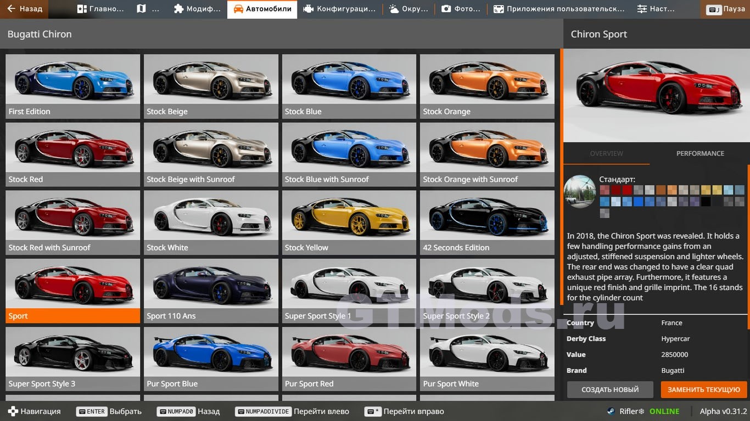Select the Pur Sport Blue car
The image size is (750, 421).
[x=211, y=359]
